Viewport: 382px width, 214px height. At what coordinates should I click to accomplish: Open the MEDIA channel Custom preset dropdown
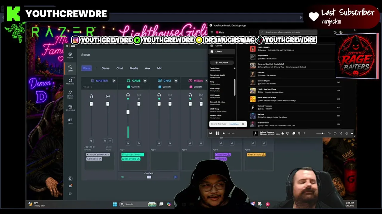click(x=195, y=87)
